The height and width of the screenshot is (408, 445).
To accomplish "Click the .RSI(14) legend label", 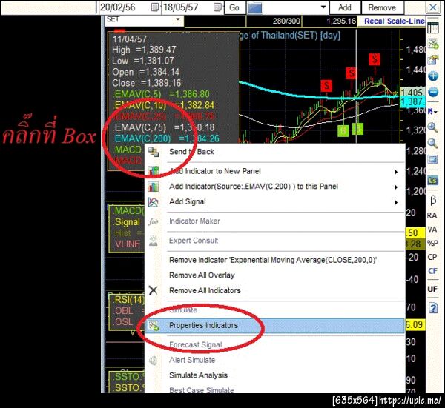I will 129,300.
